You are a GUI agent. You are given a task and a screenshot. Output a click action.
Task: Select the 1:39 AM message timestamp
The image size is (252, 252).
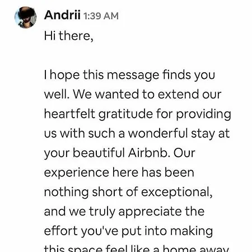click(x=101, y=16)
